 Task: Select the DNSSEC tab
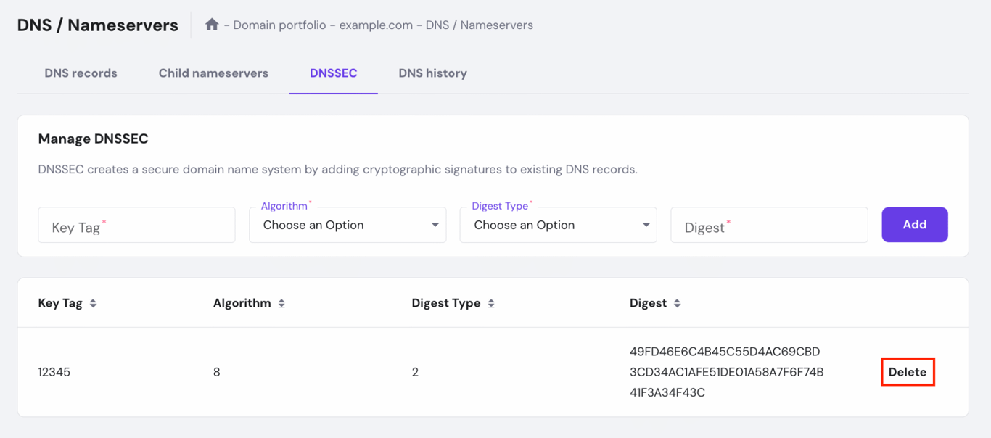tap(333, 73)
